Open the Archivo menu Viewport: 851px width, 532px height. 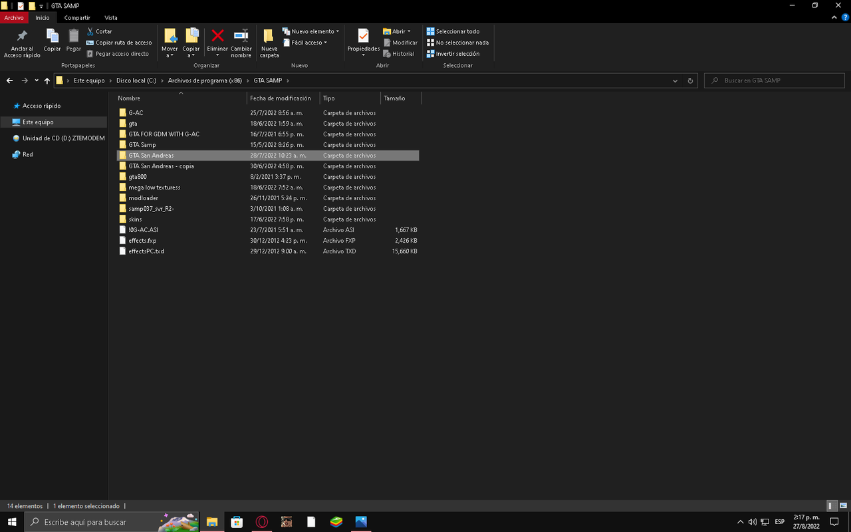coord(14,18)
